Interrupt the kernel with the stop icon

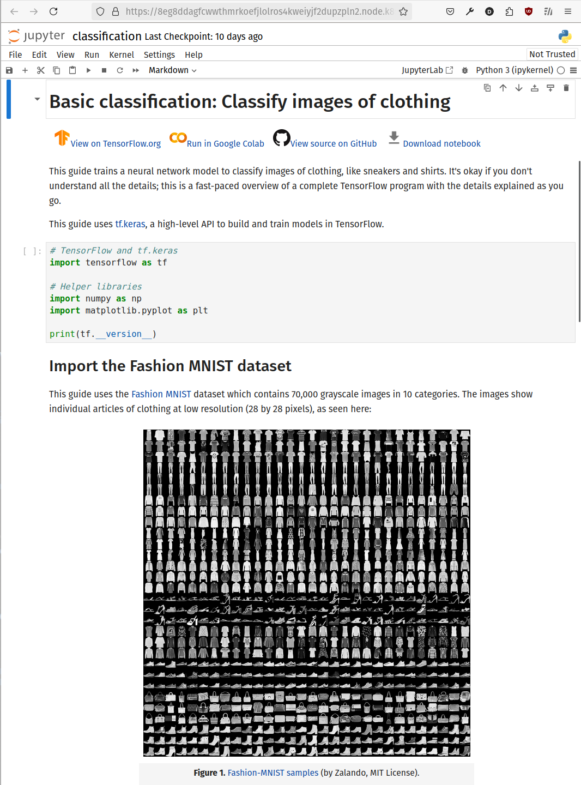104,70
